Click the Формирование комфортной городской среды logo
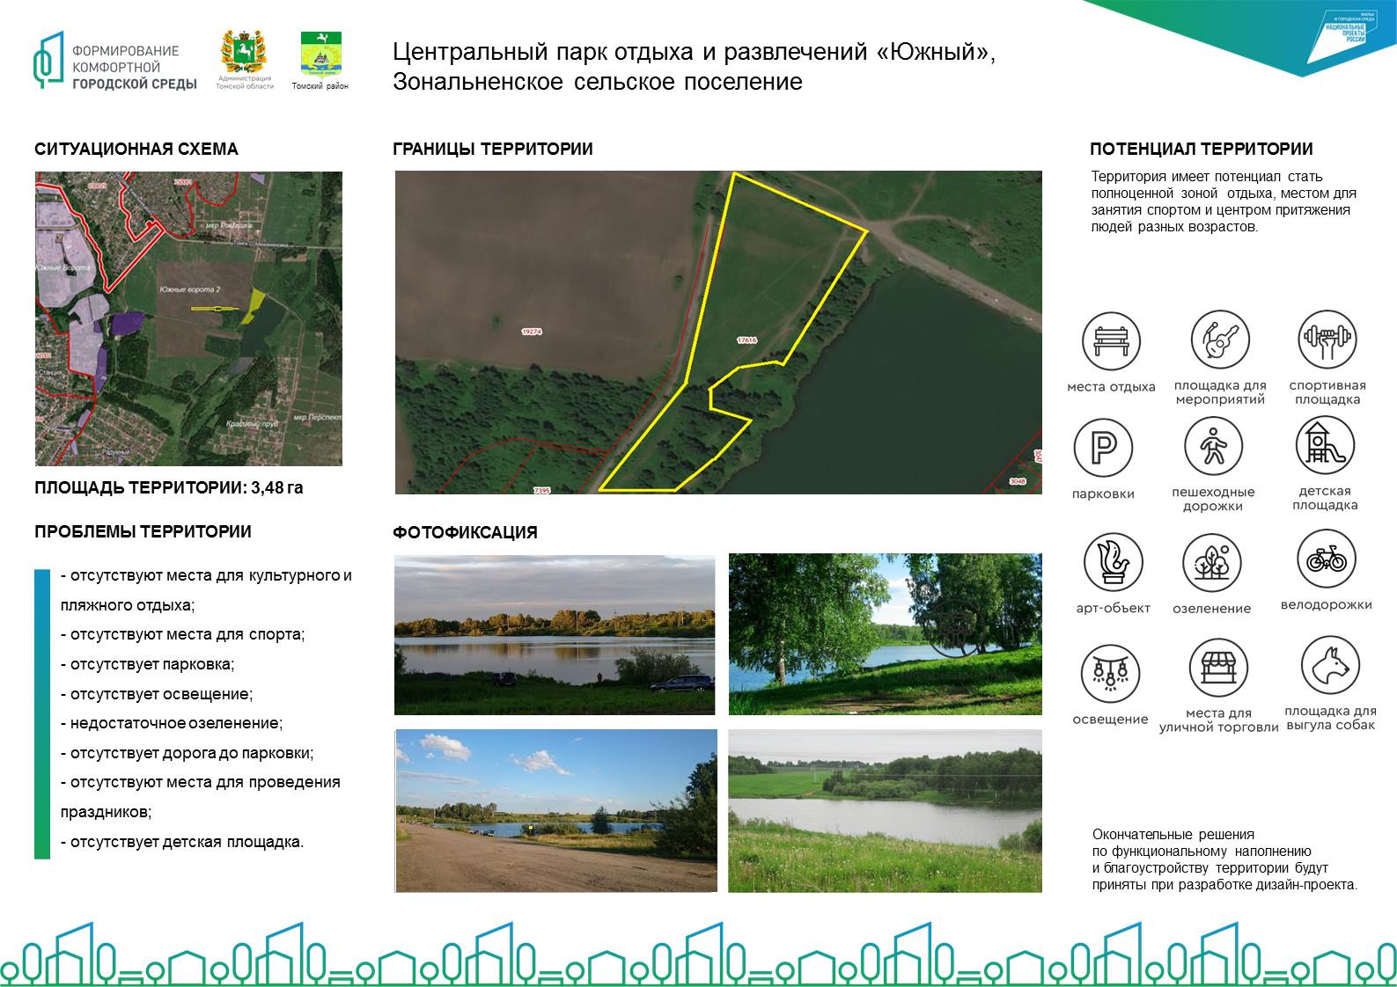The height and width of the screenshot is (987, 1397). 114,60
